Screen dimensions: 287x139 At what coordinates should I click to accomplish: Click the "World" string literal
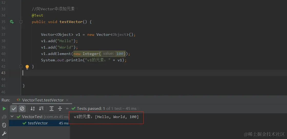(65, 47)
